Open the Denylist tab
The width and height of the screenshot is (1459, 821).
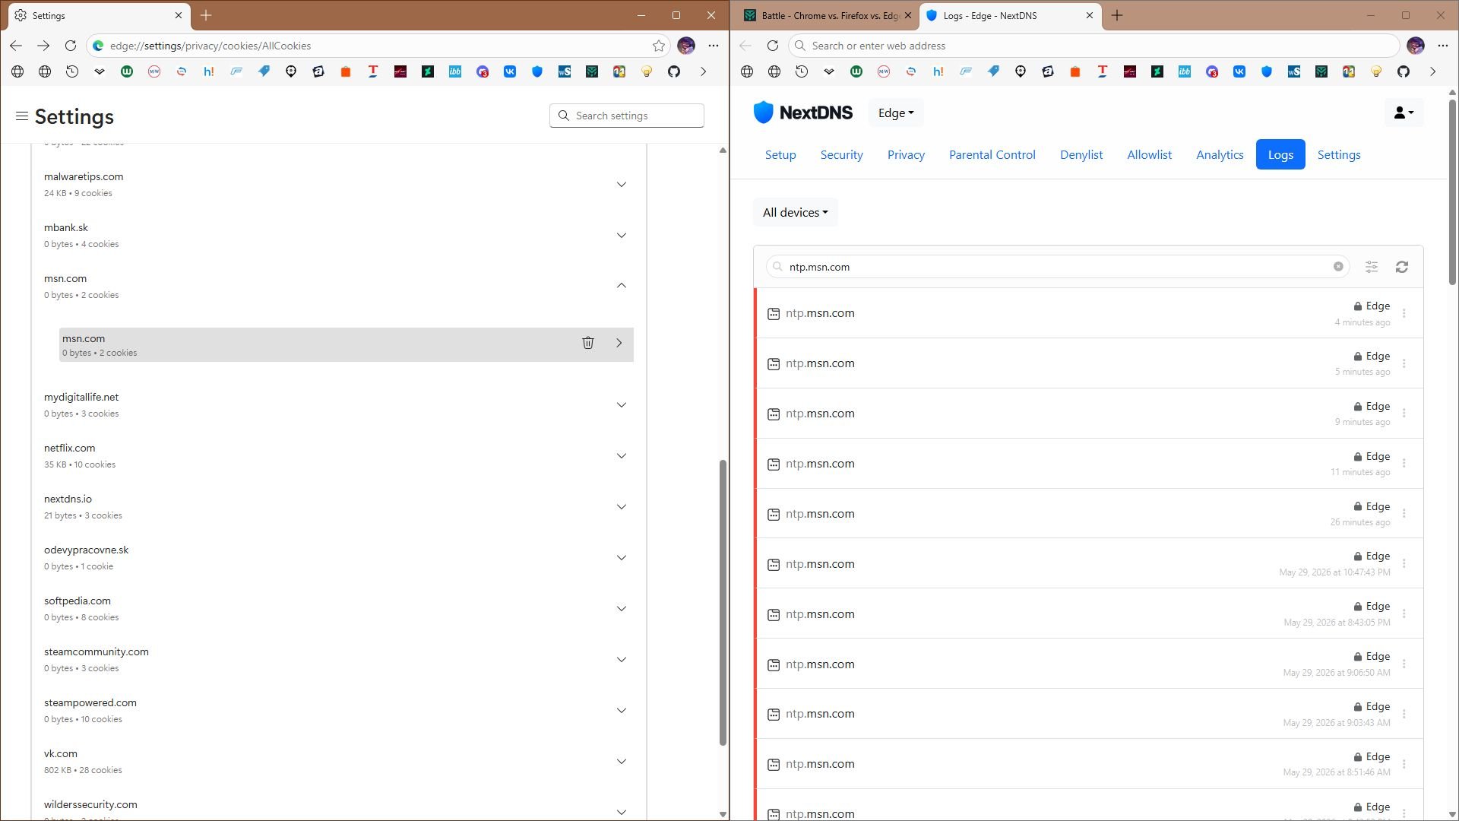tap(1081, 154)
